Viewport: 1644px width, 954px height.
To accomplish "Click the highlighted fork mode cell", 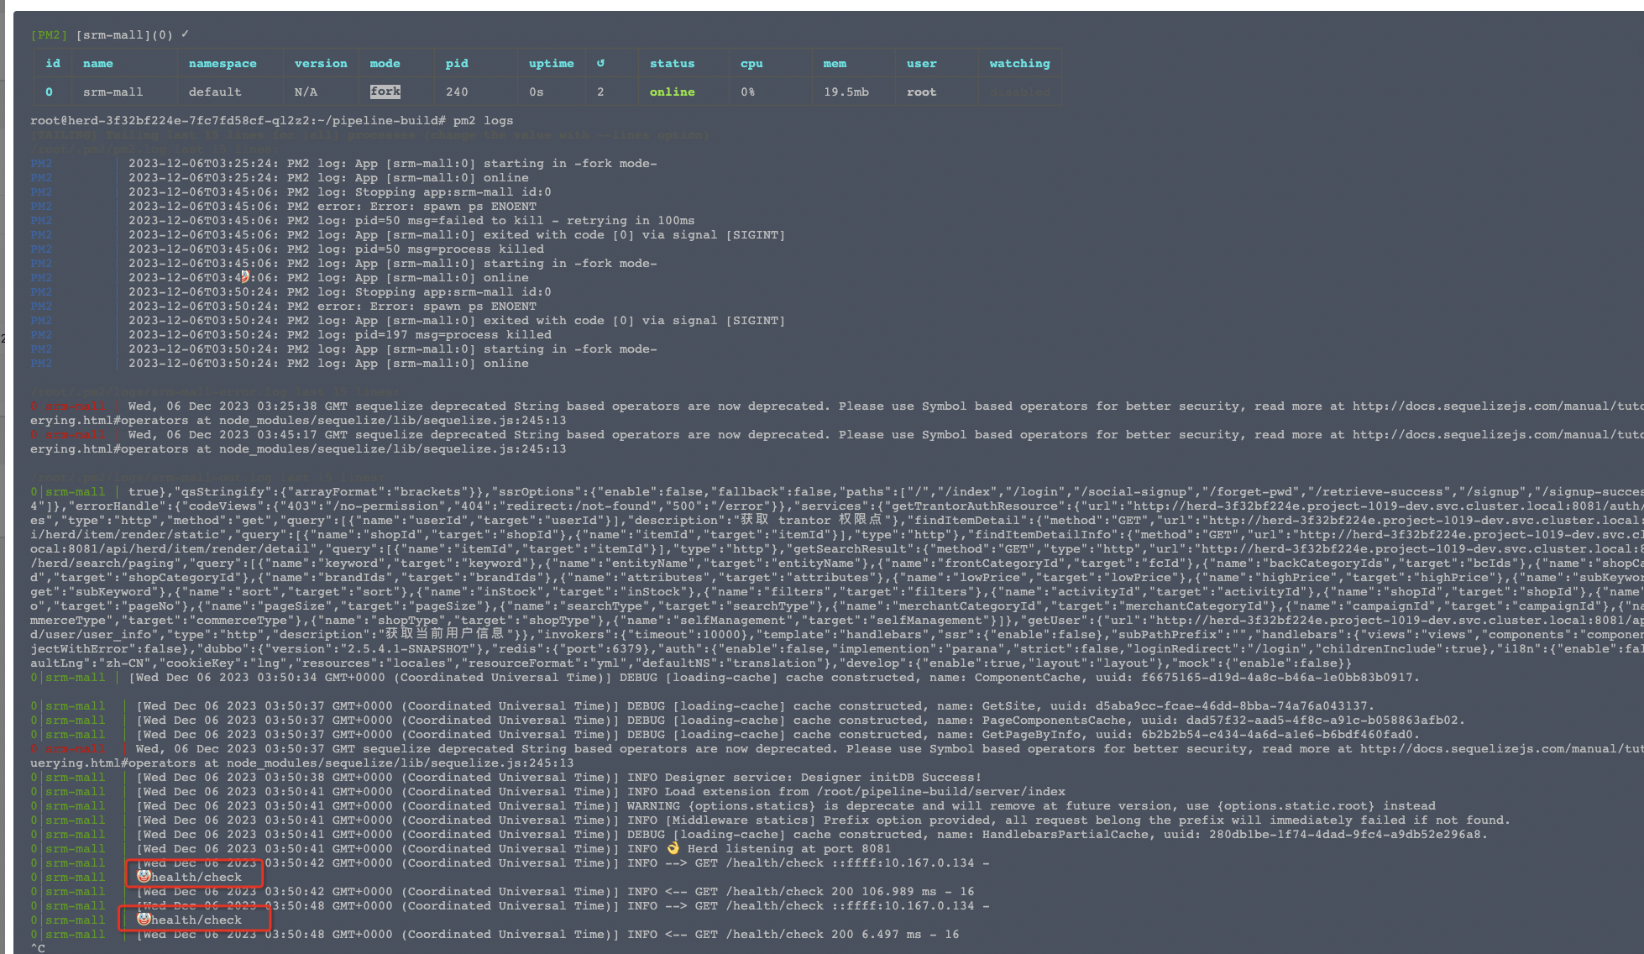I will tap(385, 92).
